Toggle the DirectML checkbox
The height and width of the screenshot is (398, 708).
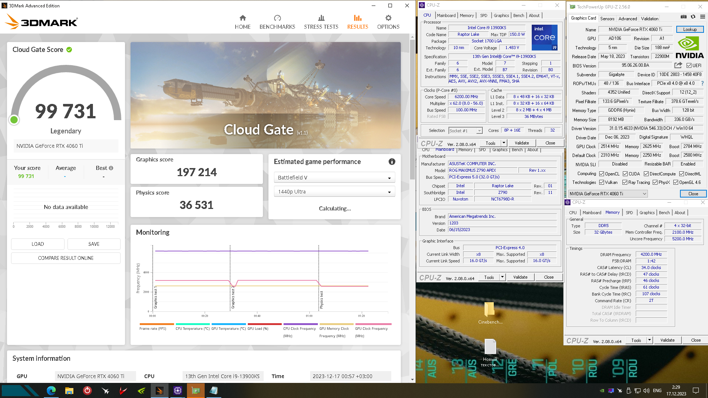[682, 174]
